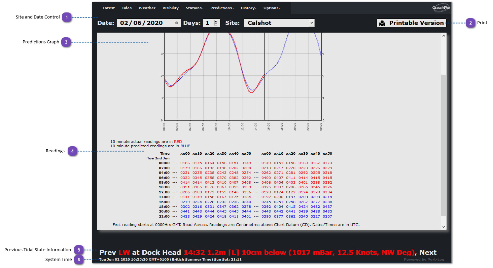The width and height of the screenshot is (493, 268).
Task: Click the purple number 4 annotation badge
Action: pyautogui.click(x=72, y=151)
